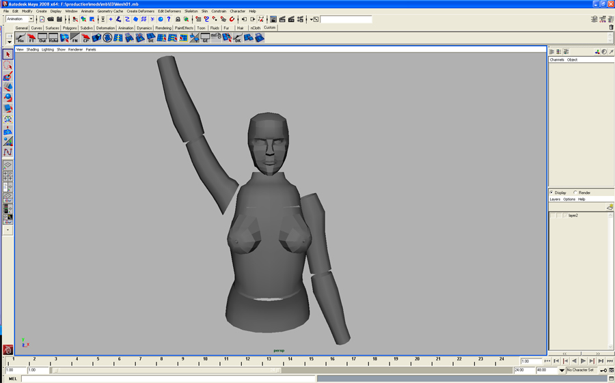
Task: Go to start of playback range
Action: tap(547, 361)
